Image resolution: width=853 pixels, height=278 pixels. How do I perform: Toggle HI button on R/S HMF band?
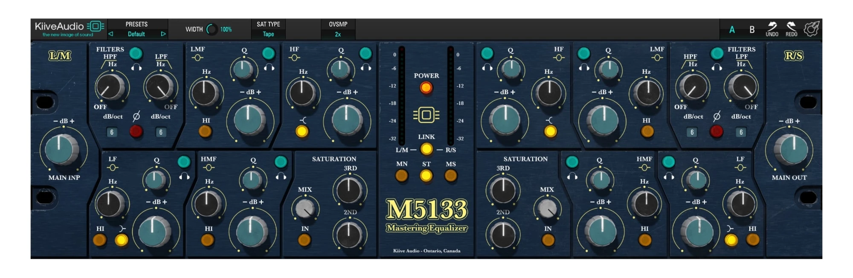pos(645,240)
